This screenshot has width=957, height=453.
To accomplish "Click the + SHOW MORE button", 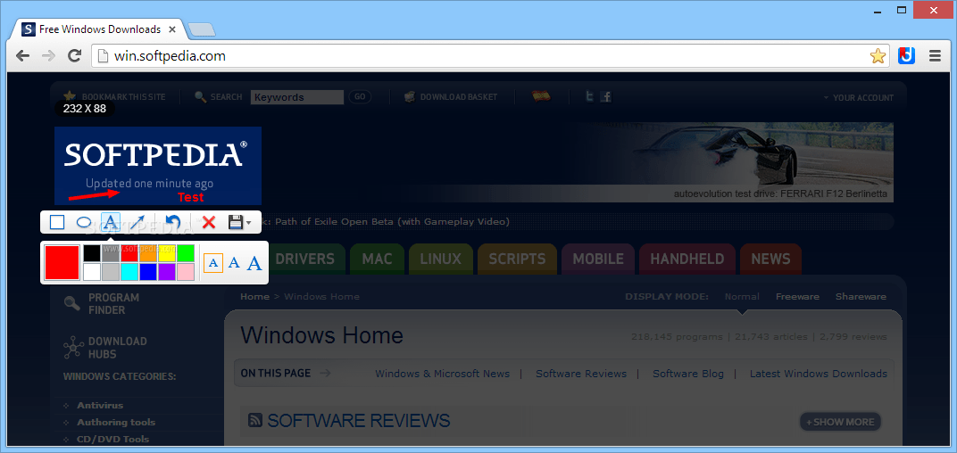I will pos(840,422).
